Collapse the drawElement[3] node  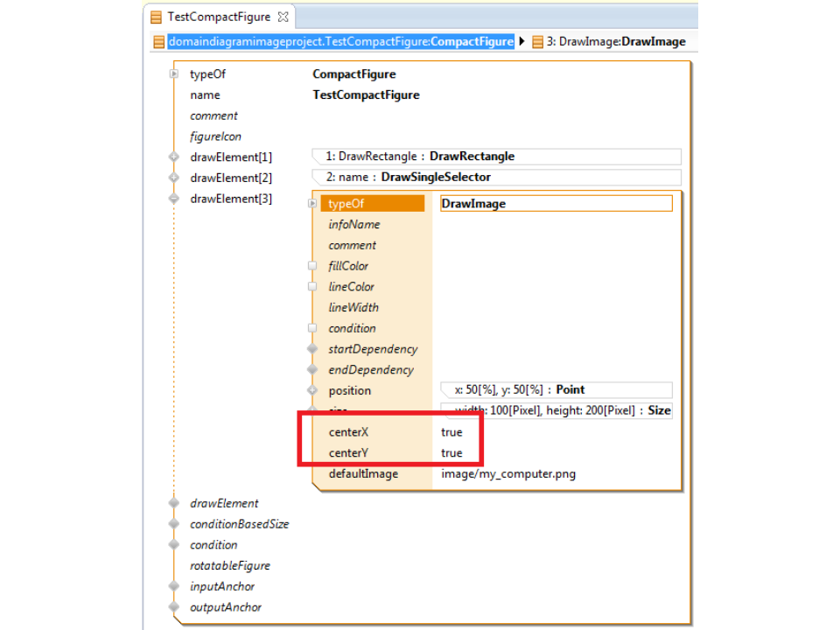174,199
